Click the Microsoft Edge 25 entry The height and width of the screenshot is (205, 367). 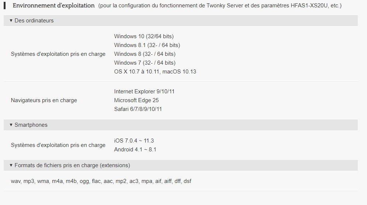click(136, 100)
